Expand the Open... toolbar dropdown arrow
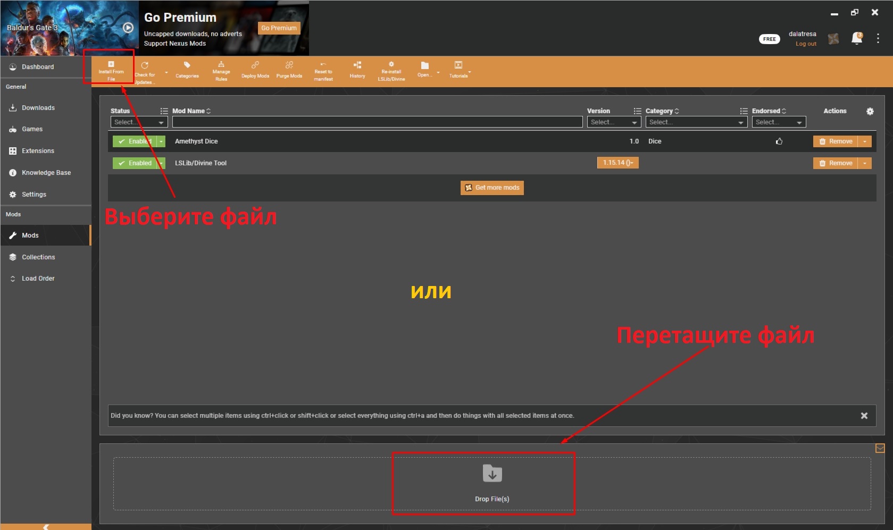 point(438,72)
